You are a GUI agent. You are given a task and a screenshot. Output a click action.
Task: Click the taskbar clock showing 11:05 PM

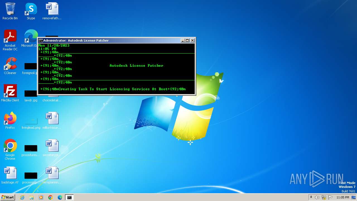[343, 197]
